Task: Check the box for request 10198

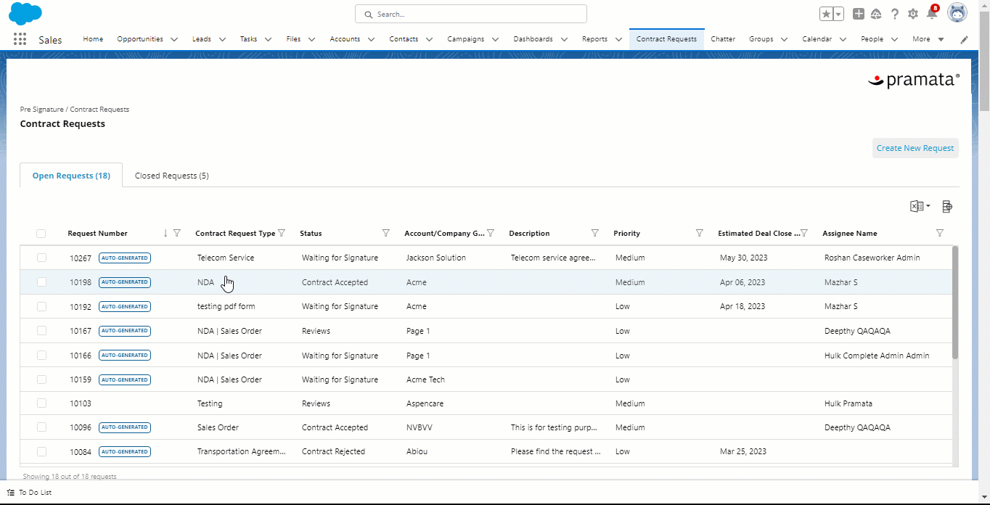Action: (41, 282)
